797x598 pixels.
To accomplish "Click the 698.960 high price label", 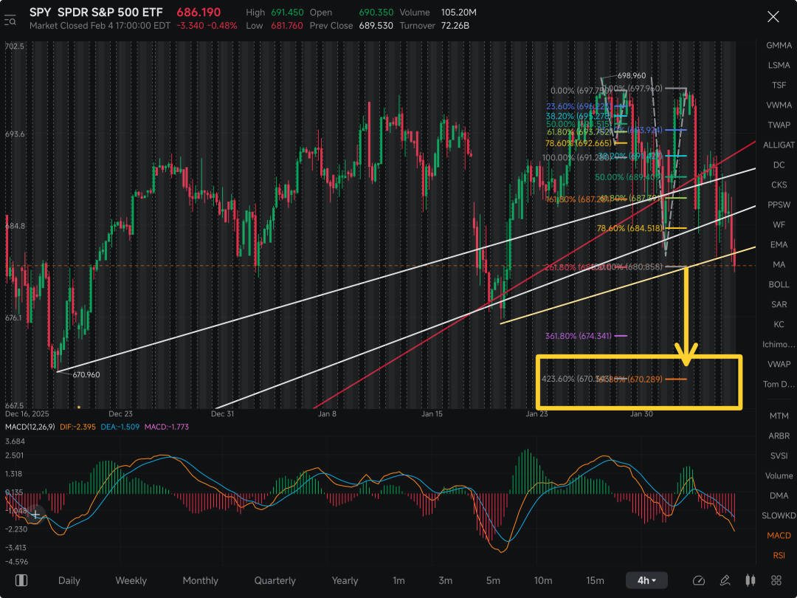I will tap(632, 76).
